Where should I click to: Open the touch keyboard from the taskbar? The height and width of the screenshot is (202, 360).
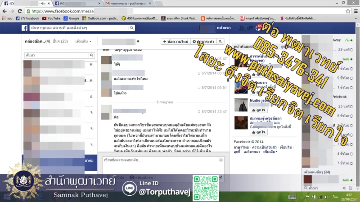point(292,197)
